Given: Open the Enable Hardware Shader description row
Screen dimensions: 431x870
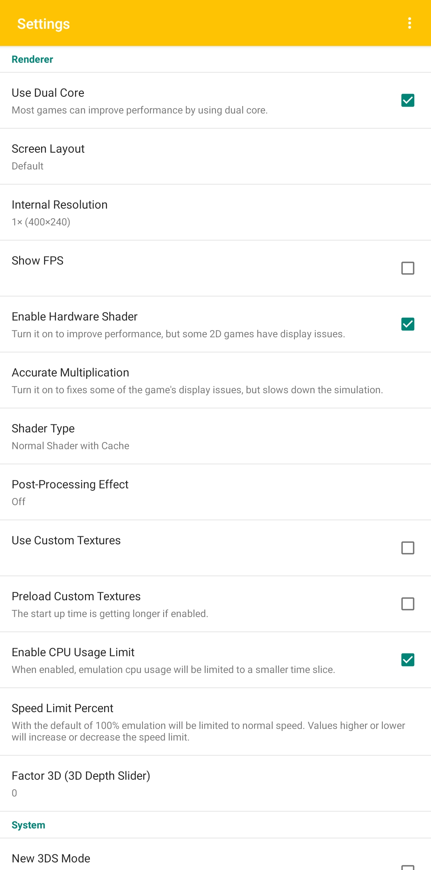Looking at the screenshot, I should (178, 334).
